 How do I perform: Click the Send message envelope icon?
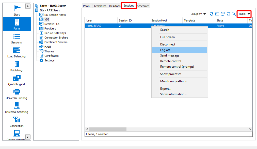pyautogui.click(x=217, y=14)
